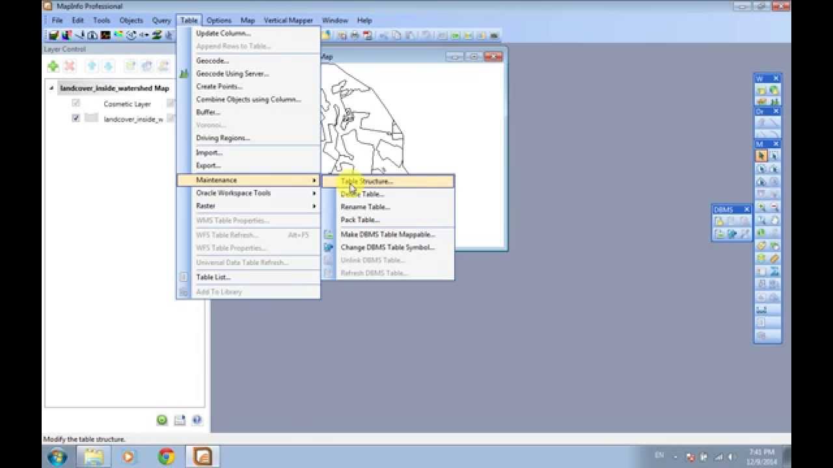Click the printer icon in top toolbar
Screen dimensions: 833x468
355,35
